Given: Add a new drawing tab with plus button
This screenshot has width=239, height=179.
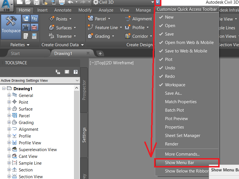Looking at the screenshot, I should [x=100, y=54].
